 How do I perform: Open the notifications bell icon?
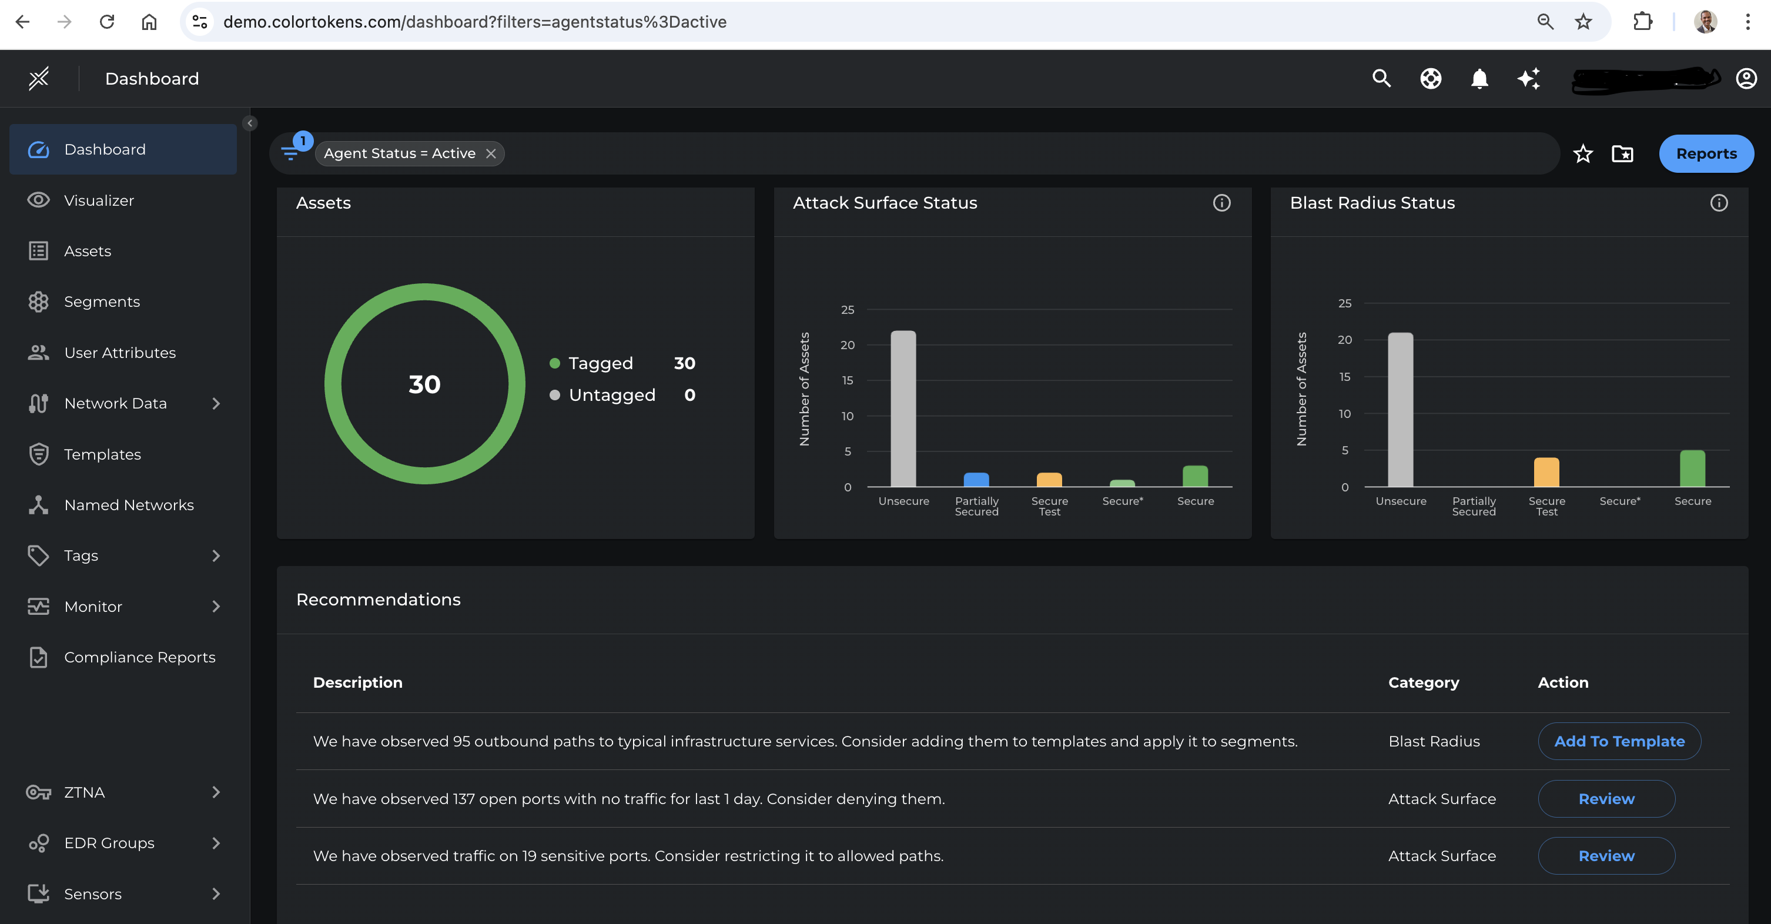tap(1479, 78)
